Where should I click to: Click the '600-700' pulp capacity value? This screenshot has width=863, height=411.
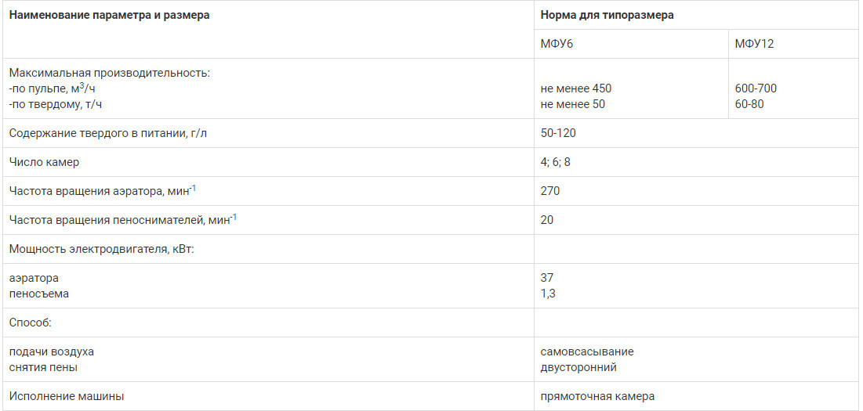[756, 88]
